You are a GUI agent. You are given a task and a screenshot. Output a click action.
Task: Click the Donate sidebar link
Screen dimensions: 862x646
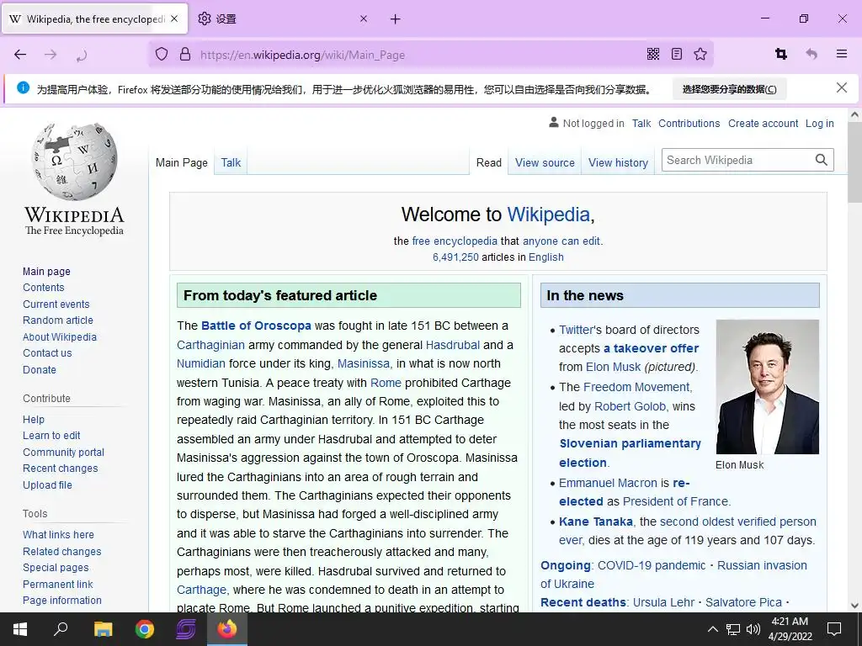pos(39,370)
